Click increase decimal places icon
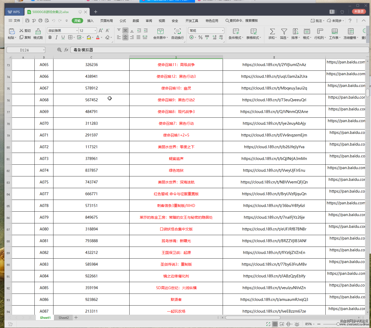 coord(214,38)
